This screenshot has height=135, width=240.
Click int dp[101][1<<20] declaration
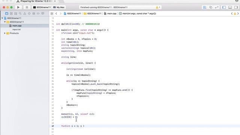pos(68,24)
